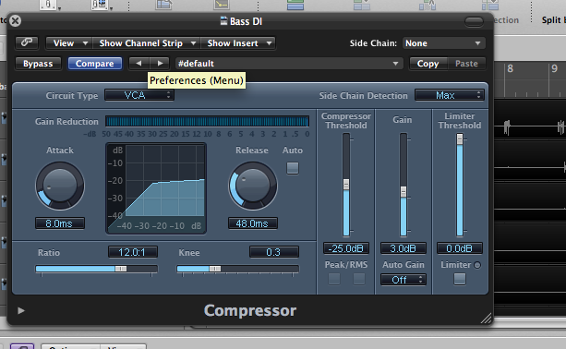Open the View menu
The width and height of the screenshot is (566, 349).
(x=69, y=43)
